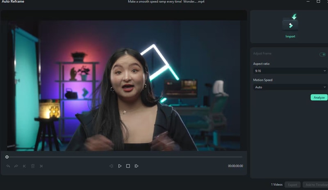This screenshot has width=328, height=190.
Task: Step to next frame
Action: point(137,166)
